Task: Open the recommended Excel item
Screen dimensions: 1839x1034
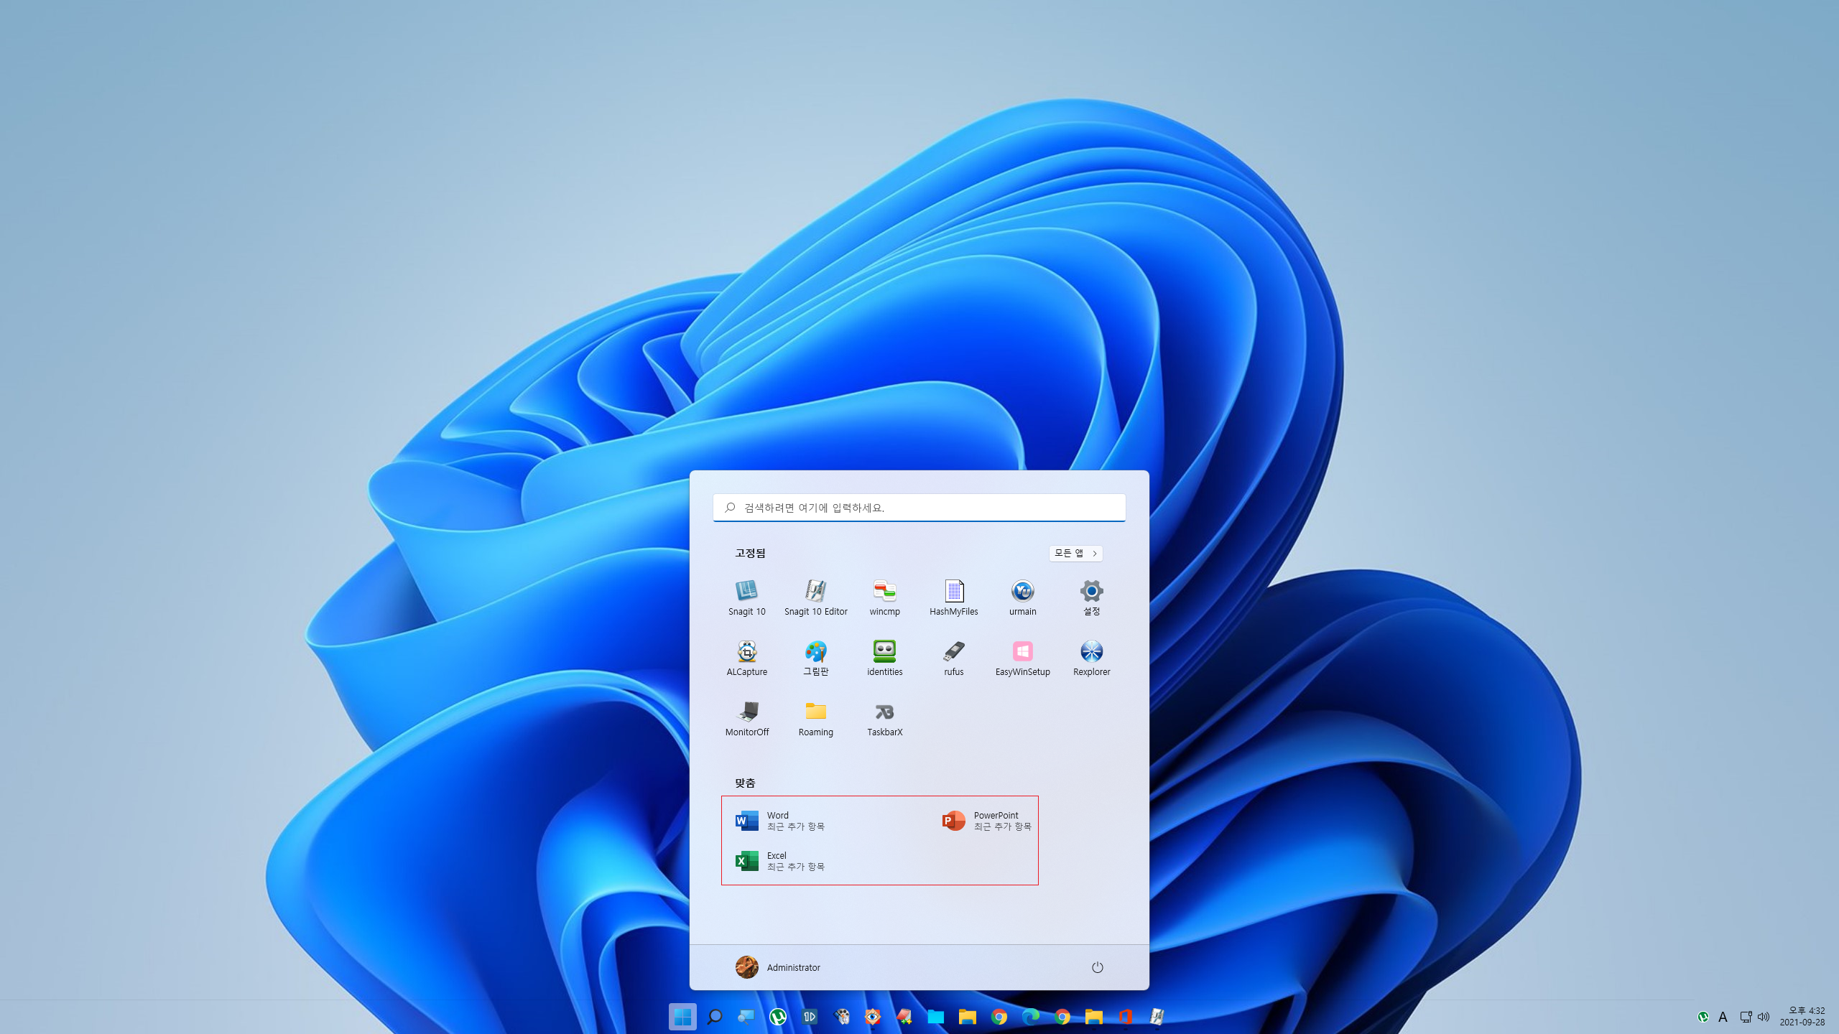Action: [x=780, y=861]
